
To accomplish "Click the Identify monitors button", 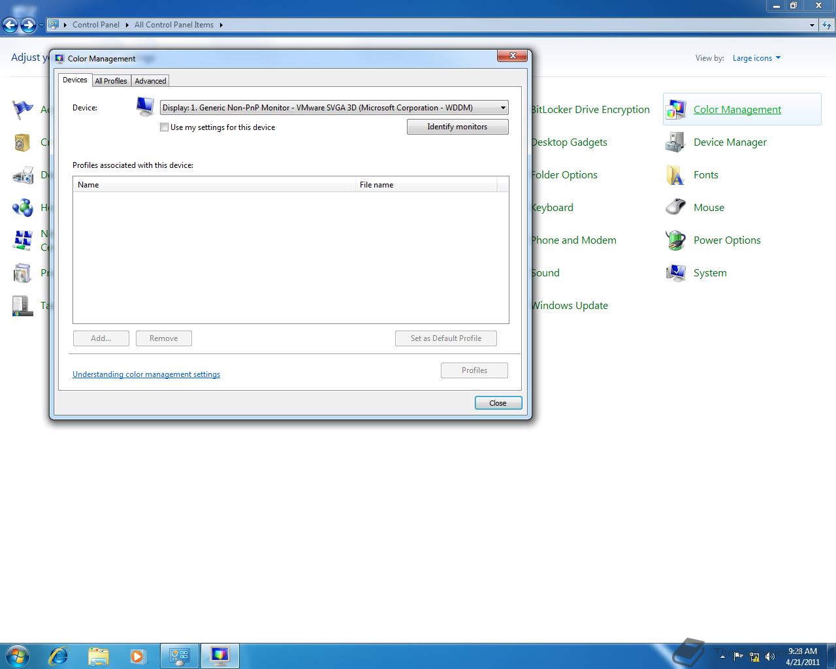I will [x=457, y=127].
